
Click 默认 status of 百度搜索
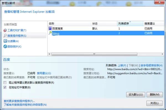click(x=95, y=28)
